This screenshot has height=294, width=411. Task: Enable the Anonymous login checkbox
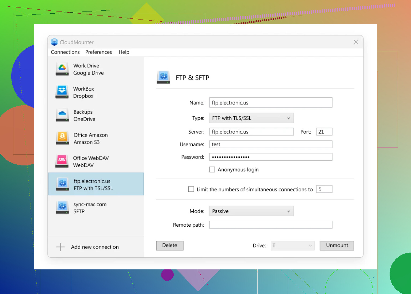[x=212, y=170]
